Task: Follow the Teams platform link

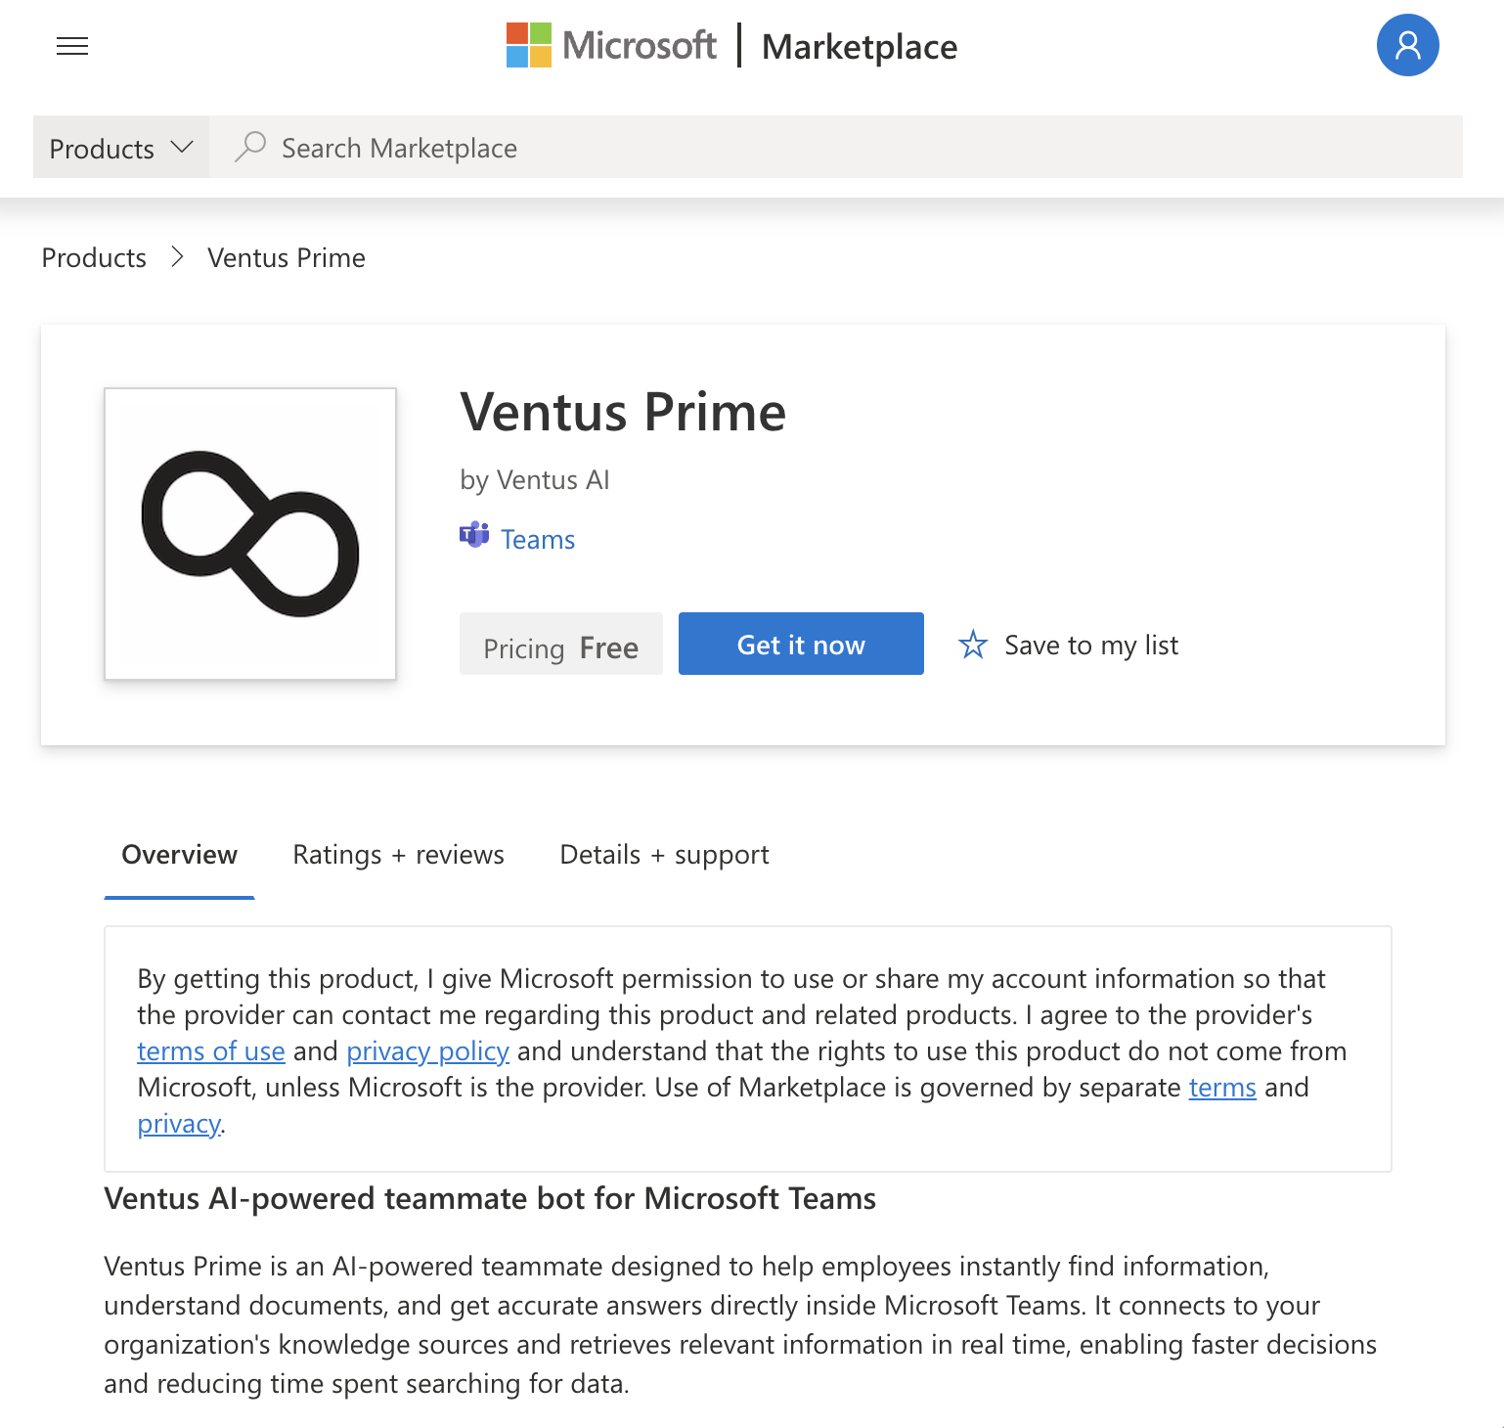Action: [x=537, y=538]
